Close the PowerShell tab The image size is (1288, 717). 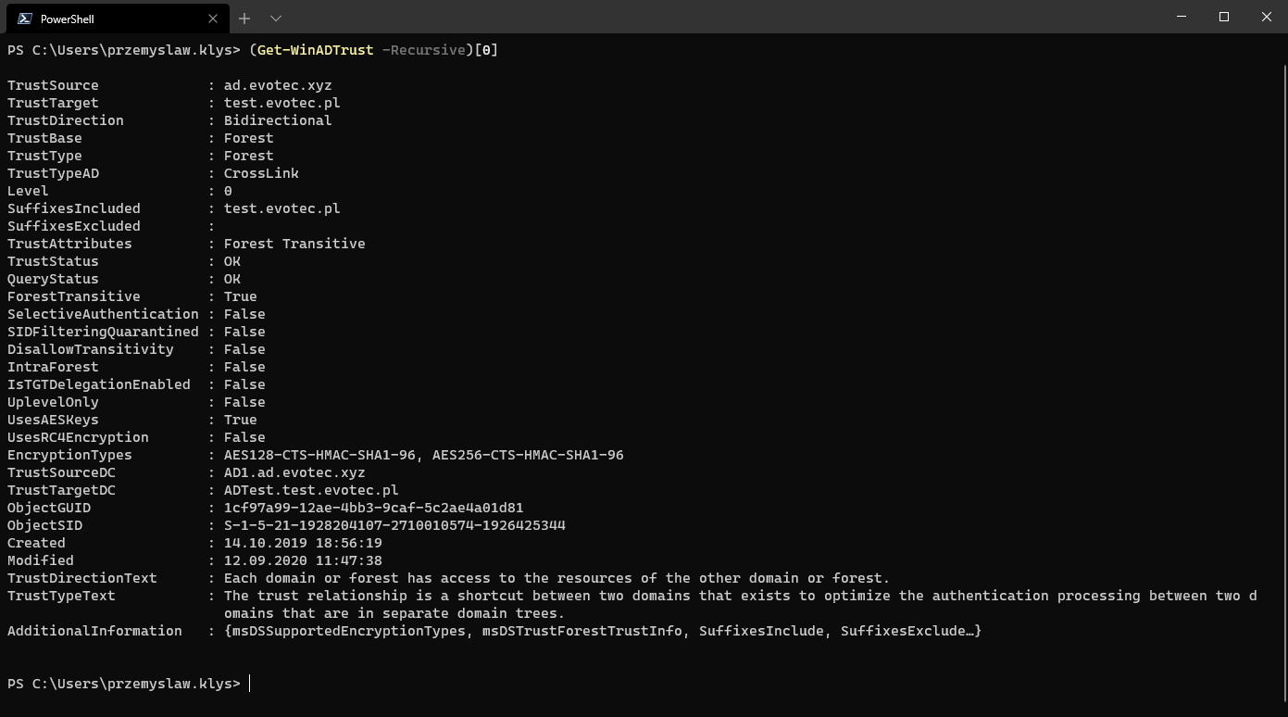pos(213,19)
